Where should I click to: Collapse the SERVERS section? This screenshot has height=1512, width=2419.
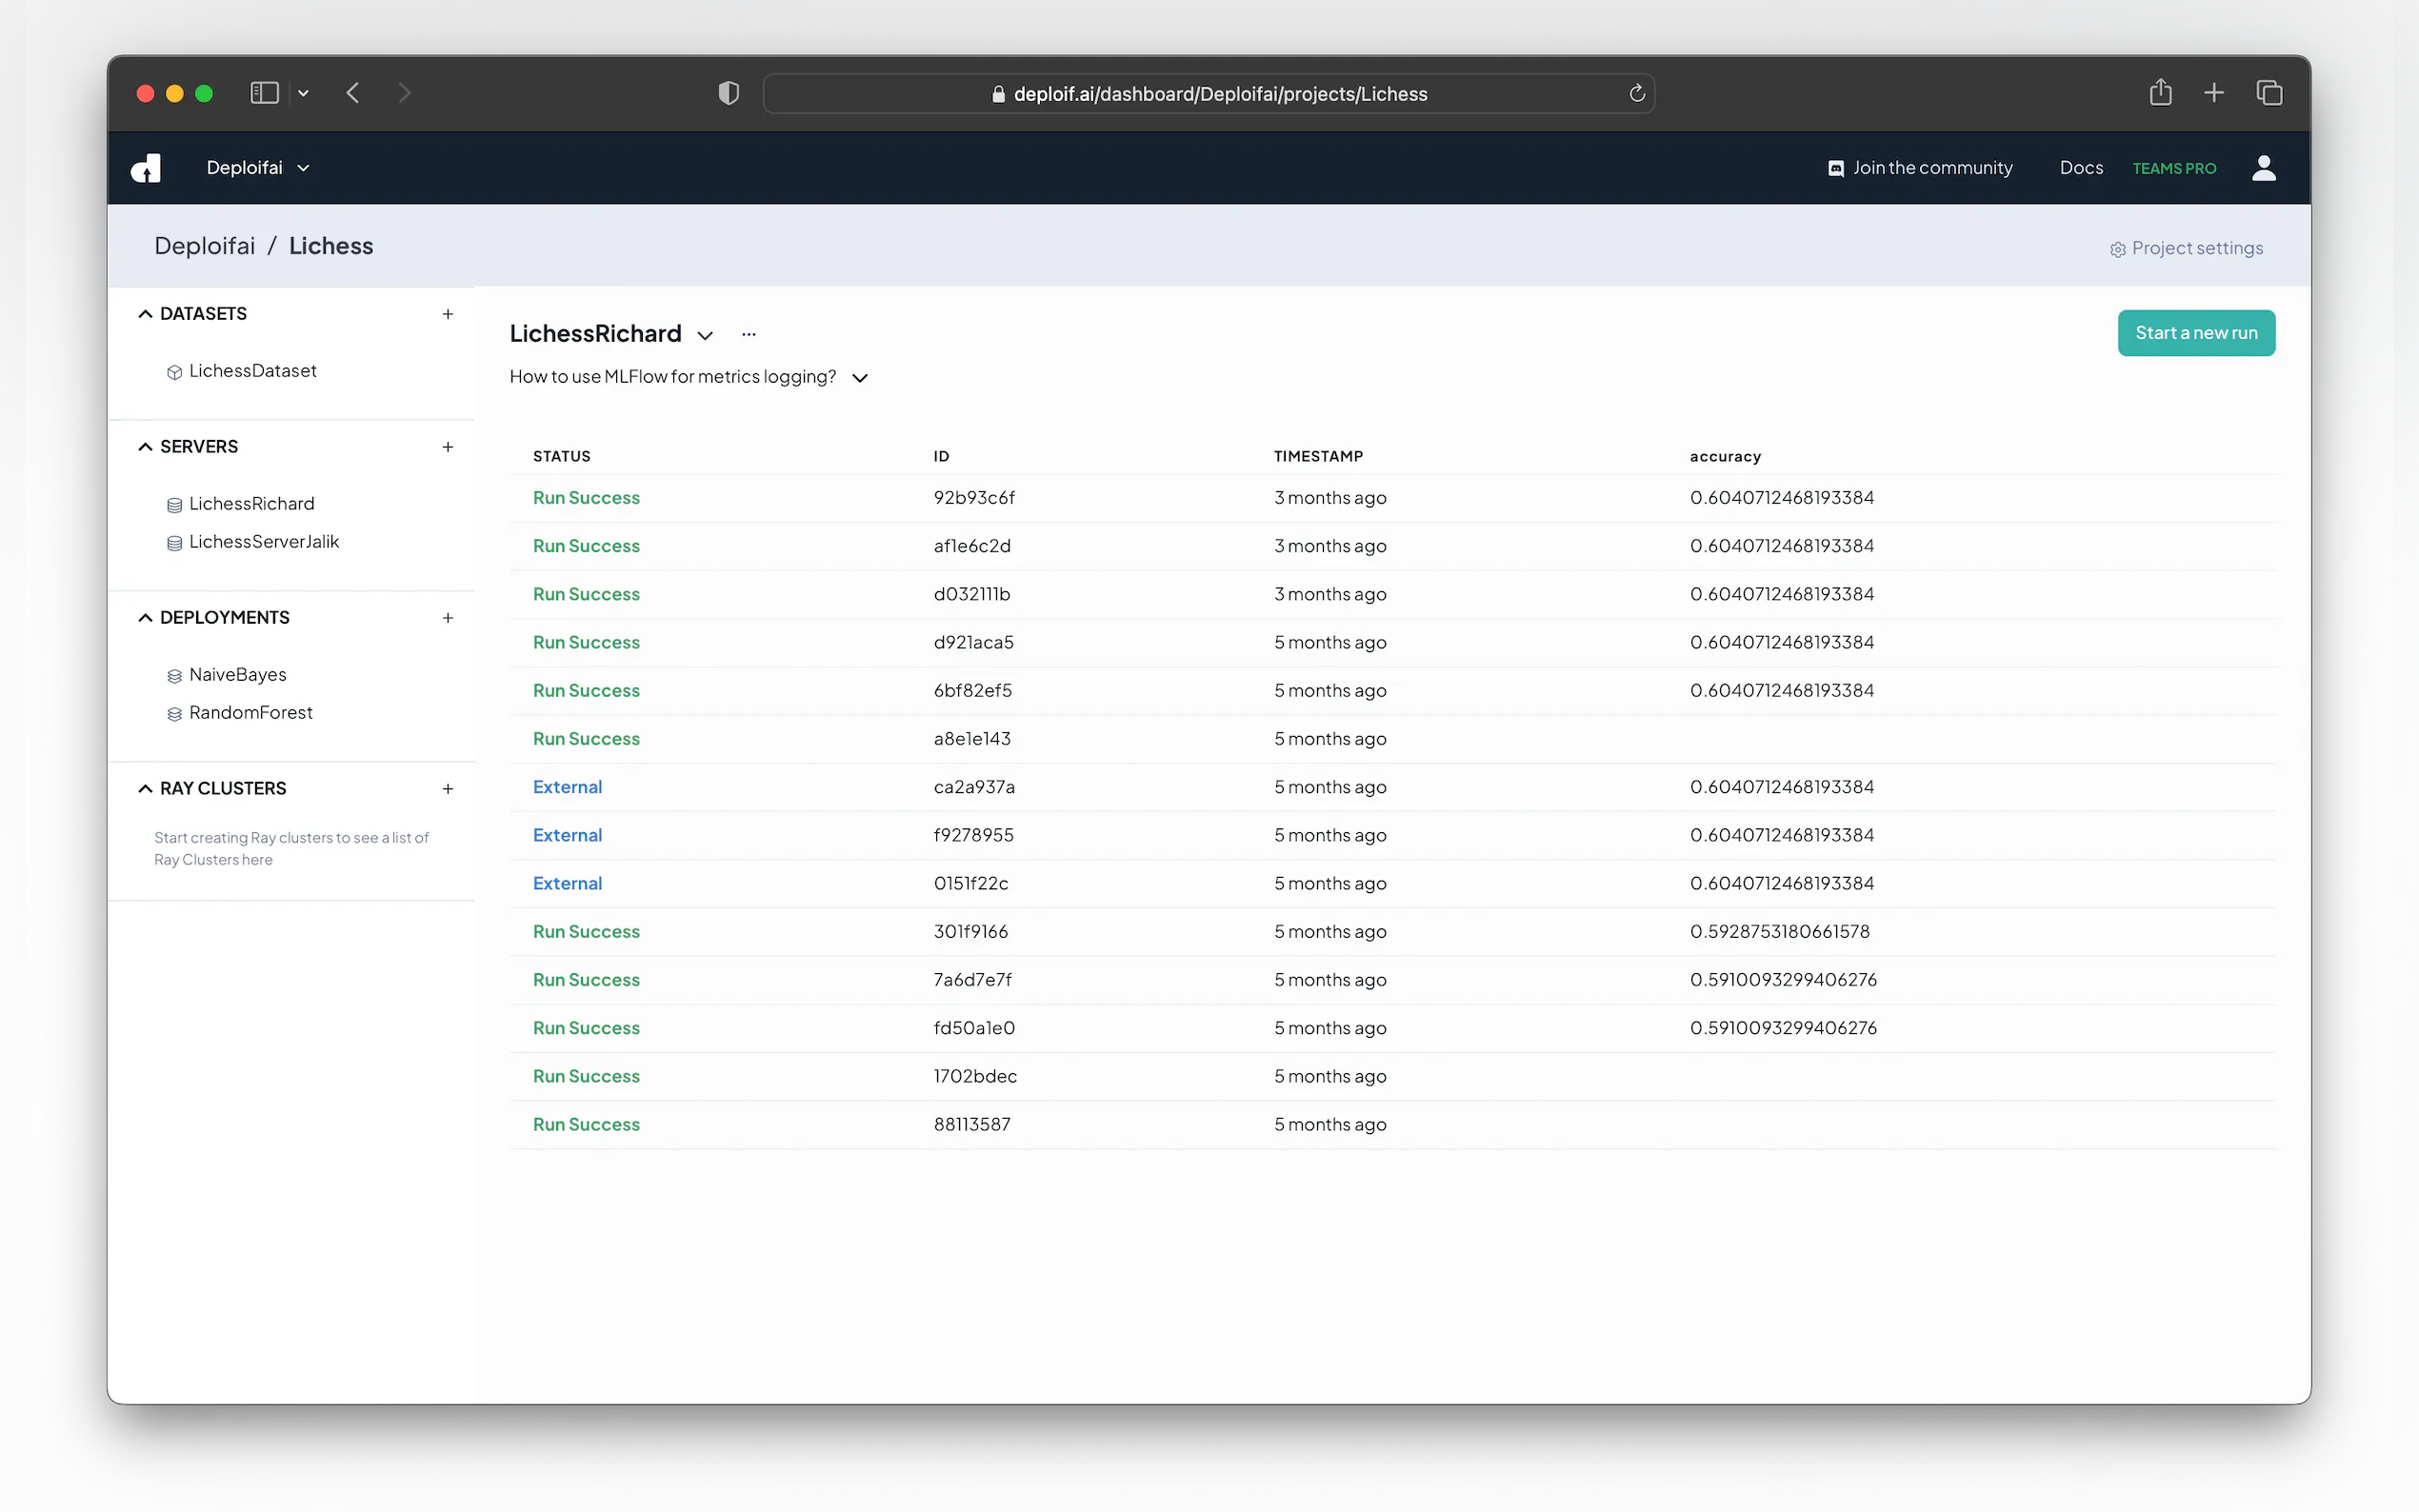146,447
